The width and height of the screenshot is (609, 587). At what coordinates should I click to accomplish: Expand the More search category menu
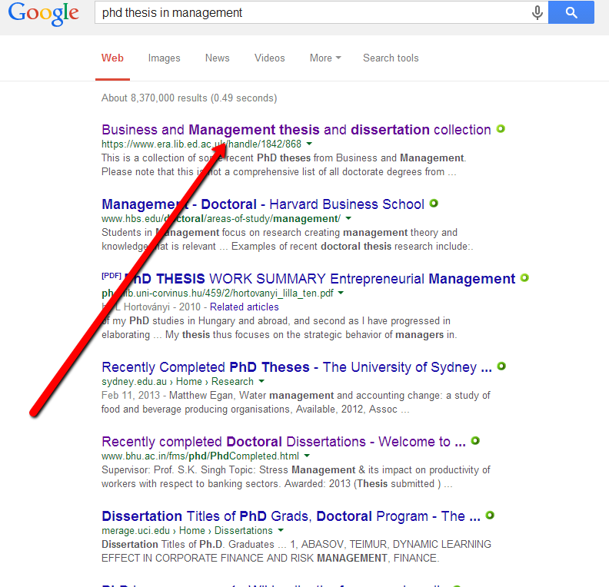324,58
